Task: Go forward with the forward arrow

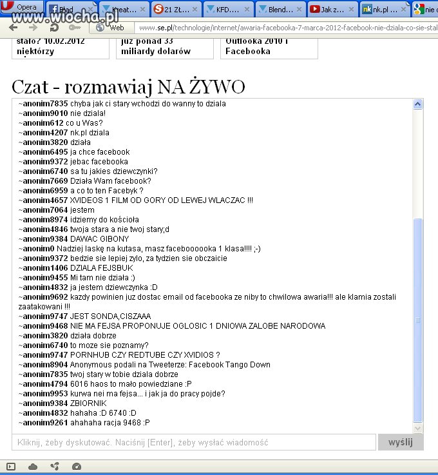Action: pyautogui.click(x=33, y=28)
